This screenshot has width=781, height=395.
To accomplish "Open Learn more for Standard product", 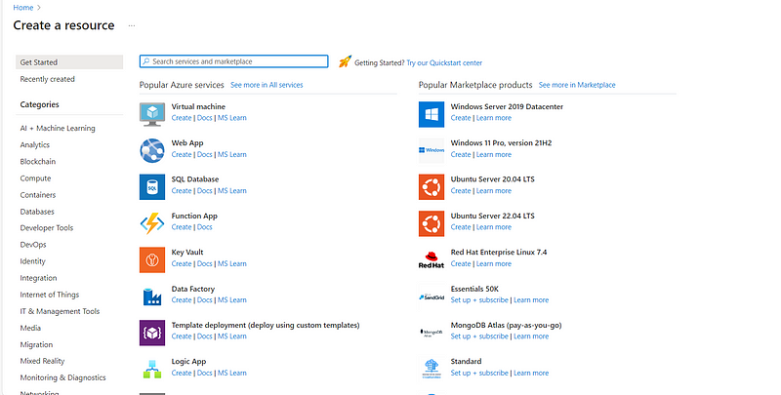I will point(531,374).
